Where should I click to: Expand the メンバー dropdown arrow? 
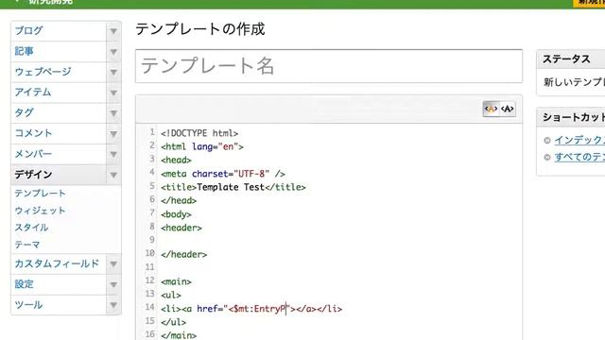113,154
